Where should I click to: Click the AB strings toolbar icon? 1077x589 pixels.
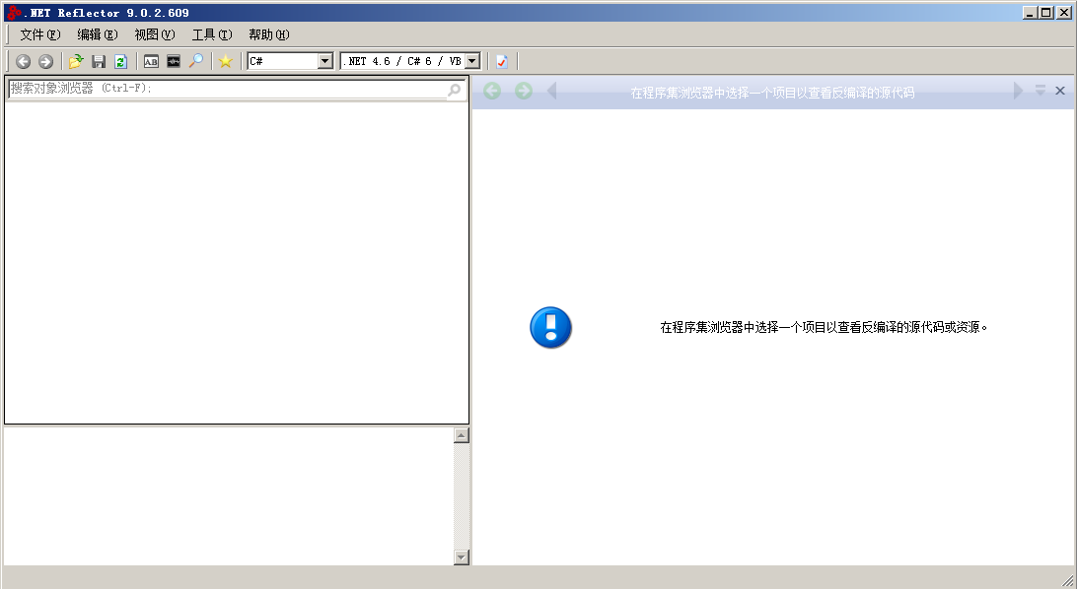[151, 62]
